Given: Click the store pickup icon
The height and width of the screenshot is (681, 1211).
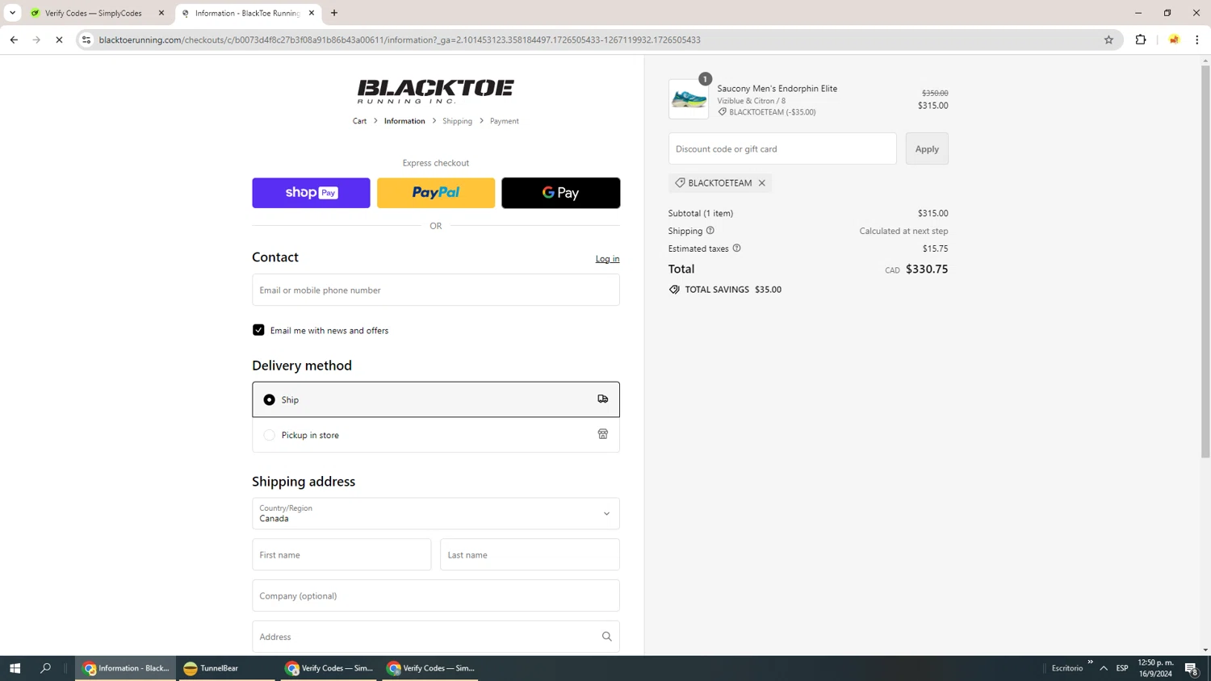Looking at the screenshot, I should (x=602, y=434).
